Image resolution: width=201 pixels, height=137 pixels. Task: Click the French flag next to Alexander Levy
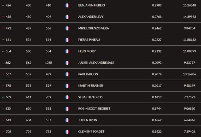coord(67,17)
